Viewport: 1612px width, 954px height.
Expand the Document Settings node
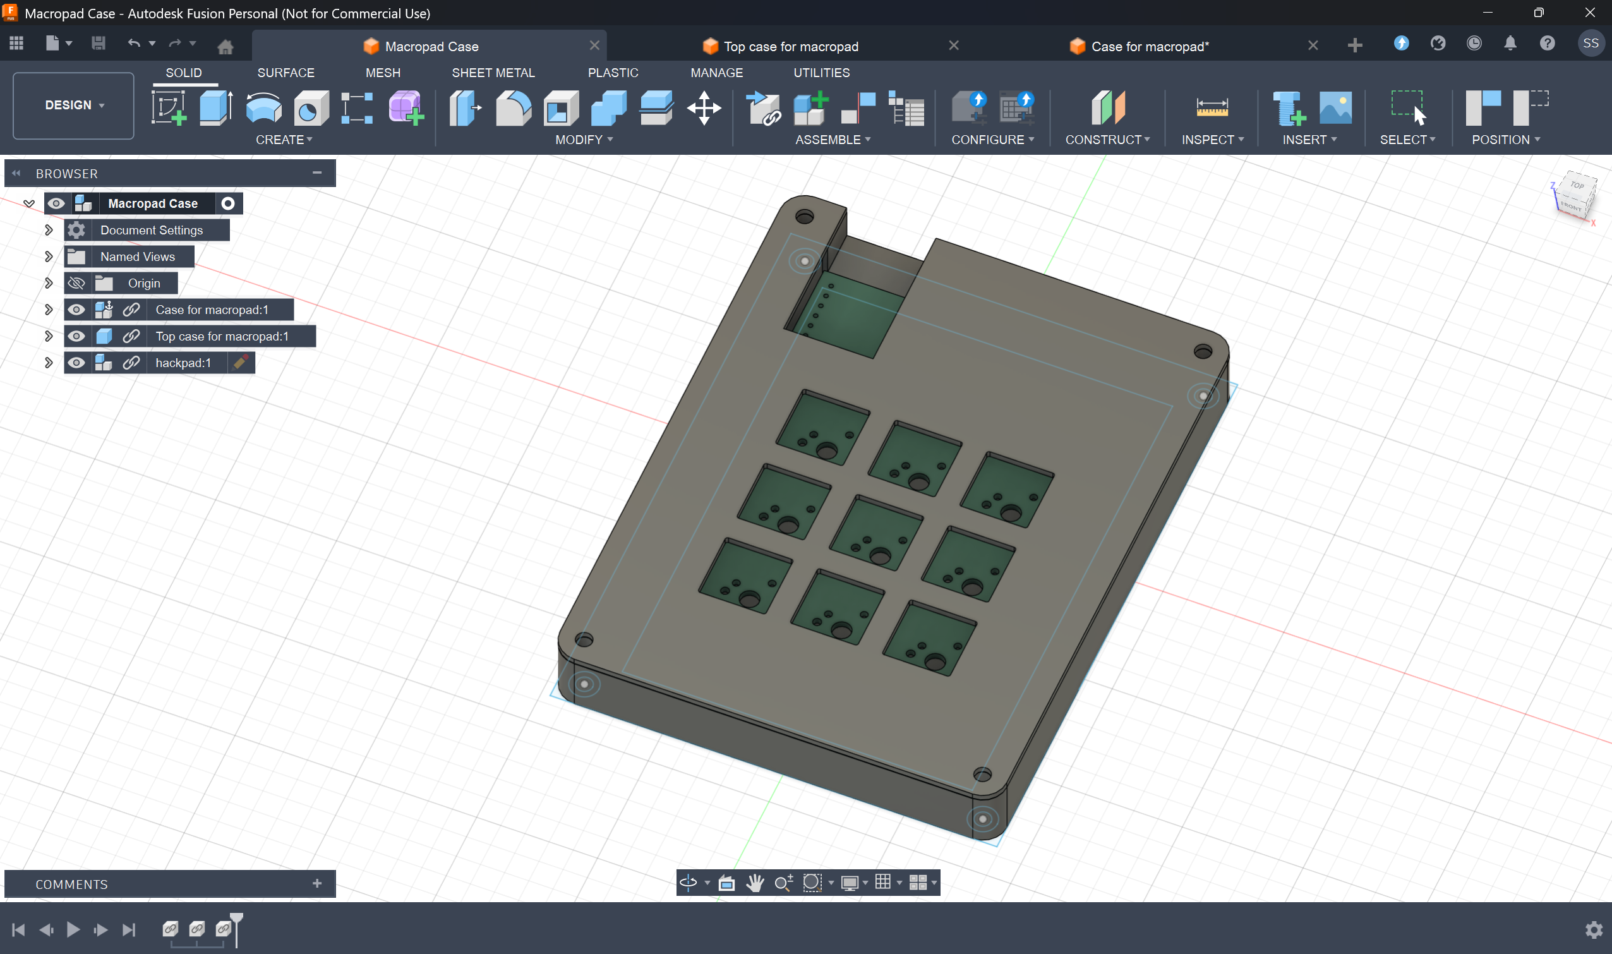click(48, 229)
